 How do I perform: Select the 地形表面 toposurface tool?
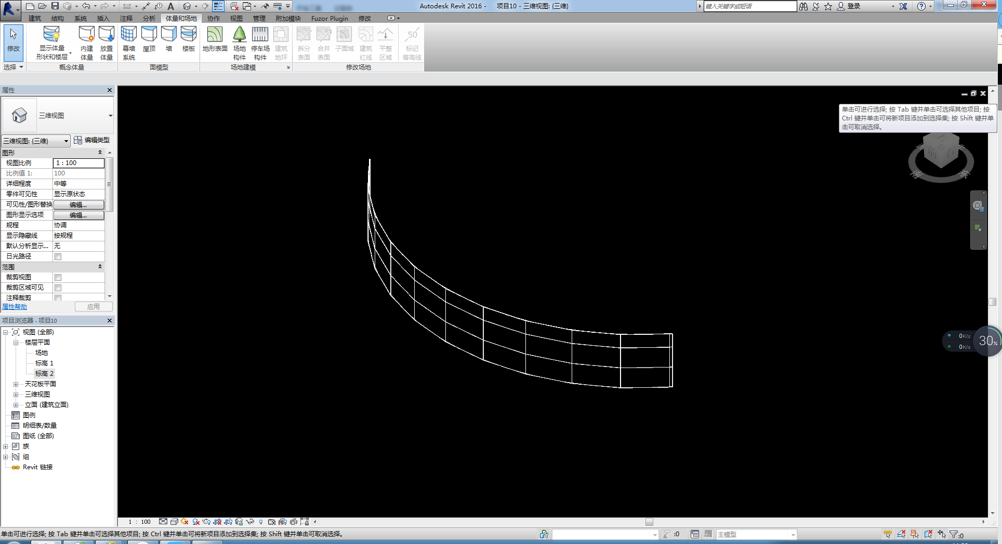[x=215, y=39]
